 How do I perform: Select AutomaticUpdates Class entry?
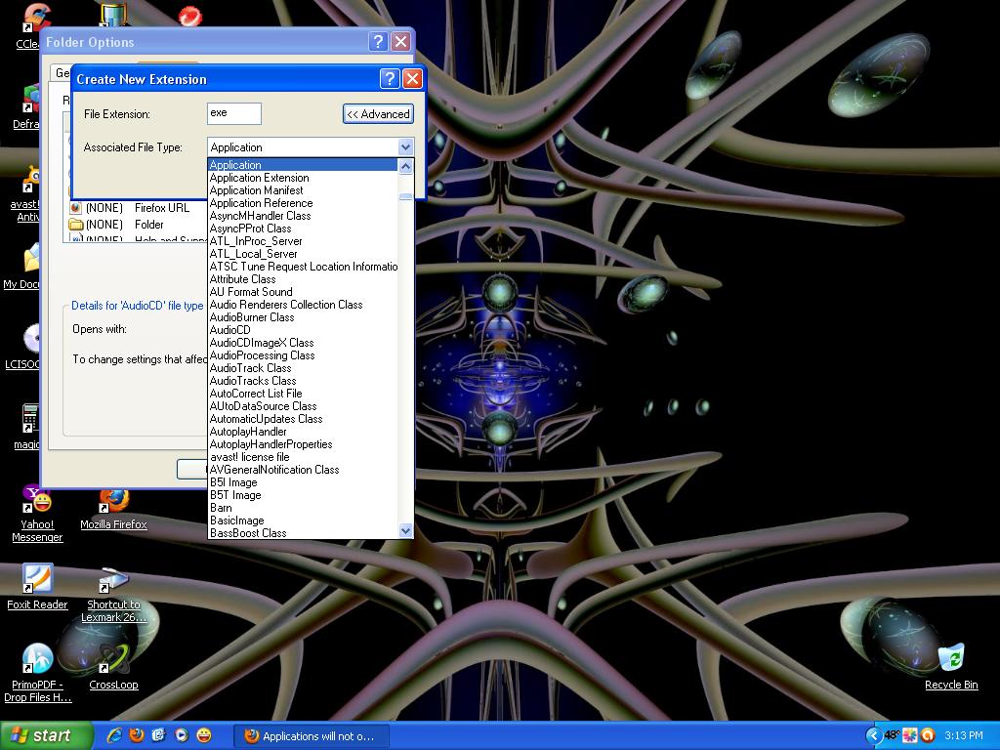point(303,418)
